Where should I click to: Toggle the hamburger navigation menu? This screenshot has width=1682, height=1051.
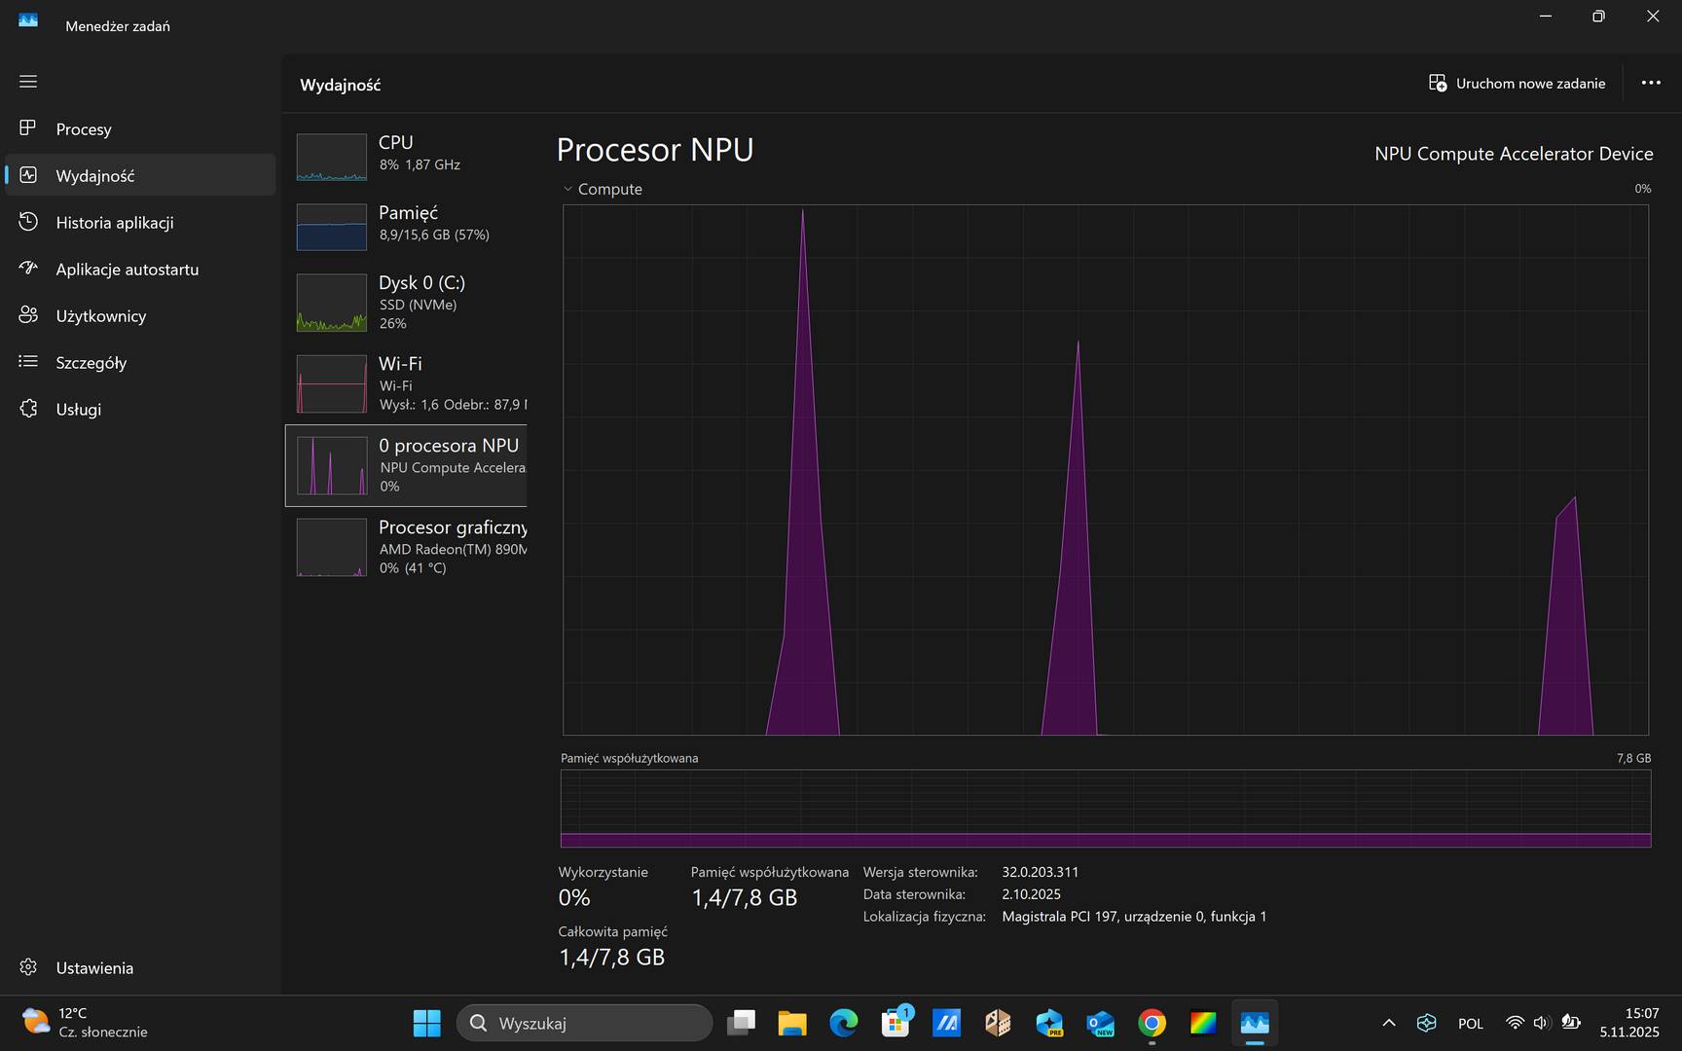28,82
